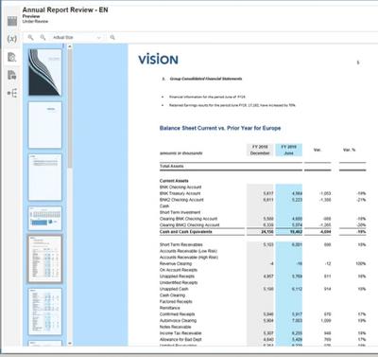Open the variables (x) panel
Image resolution: width=378 pixels, height=357 pixels.
(x=12, y=39)
